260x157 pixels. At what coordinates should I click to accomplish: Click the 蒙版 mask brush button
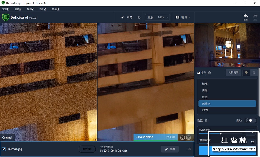(170, 149)
